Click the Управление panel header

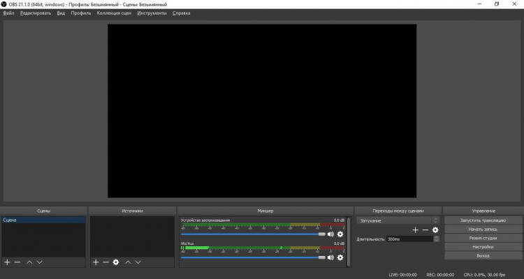pyautogui.click(x=483, y=211)
